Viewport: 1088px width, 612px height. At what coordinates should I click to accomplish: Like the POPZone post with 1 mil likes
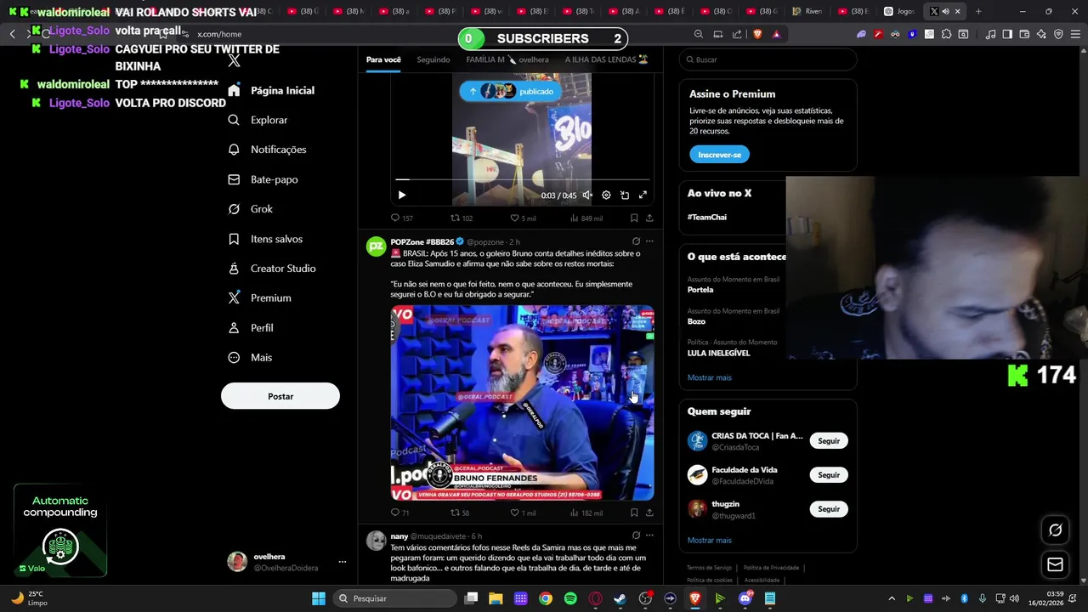pyautogui.click(x=523, y=513)
